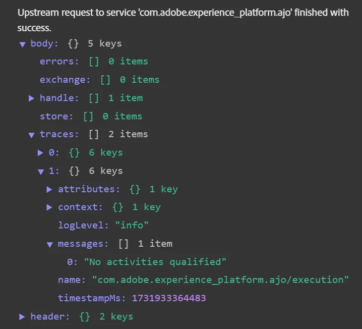Expand the context object triangle
The height and width of the screenshot is (329, 362).
click(x=50, y=207)
